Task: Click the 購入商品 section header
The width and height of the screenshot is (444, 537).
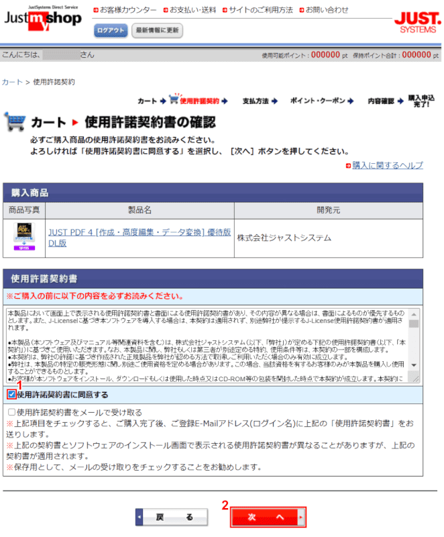Action: 213,193
